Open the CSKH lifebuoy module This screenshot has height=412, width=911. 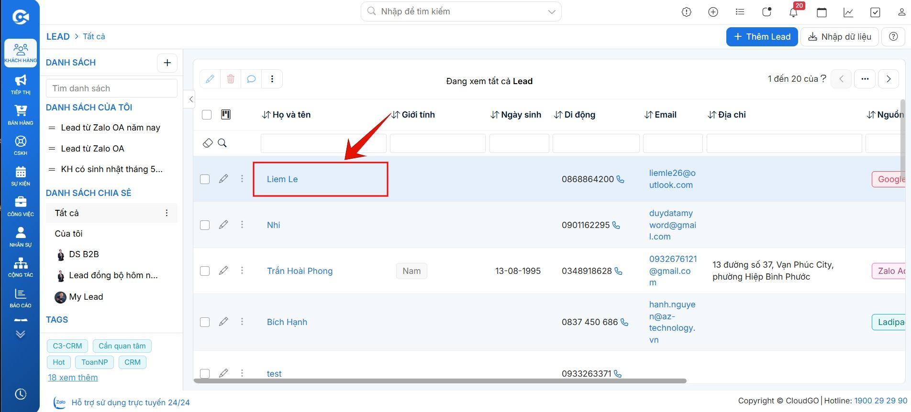coord(21,145)
